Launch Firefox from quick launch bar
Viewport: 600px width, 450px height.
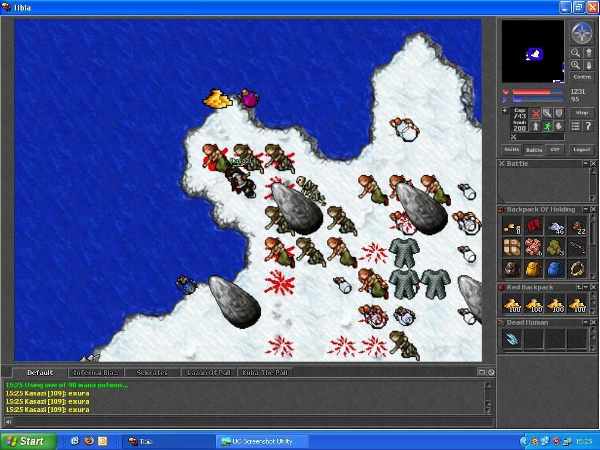(89, 441)
